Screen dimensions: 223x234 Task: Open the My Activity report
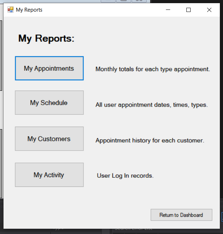coord(49,175)
